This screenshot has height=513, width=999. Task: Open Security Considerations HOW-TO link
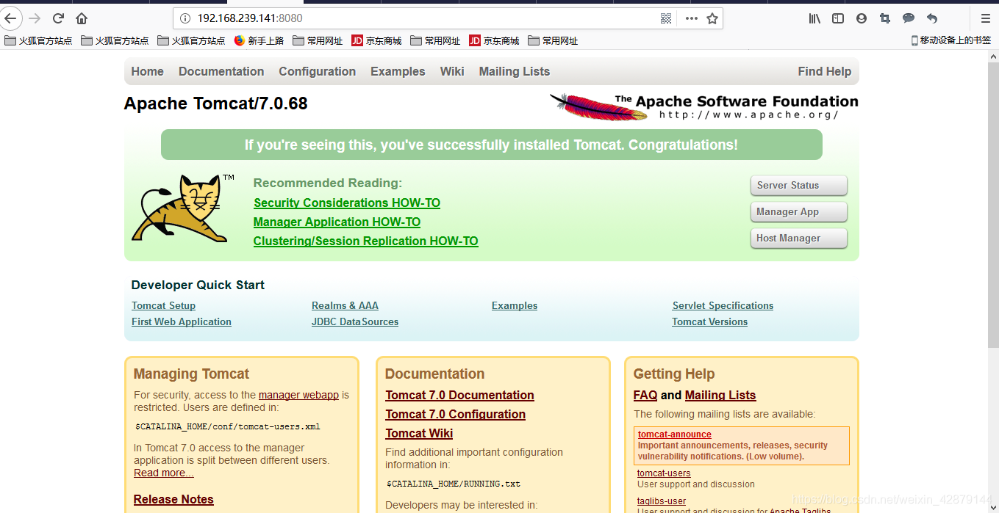click(347, 203)
